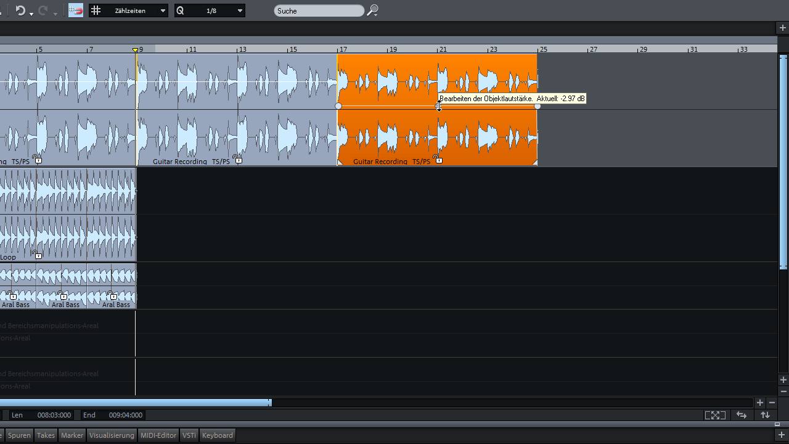Open the Visualisierung tab
Screen dimensions: 789x444
[112, 435]
